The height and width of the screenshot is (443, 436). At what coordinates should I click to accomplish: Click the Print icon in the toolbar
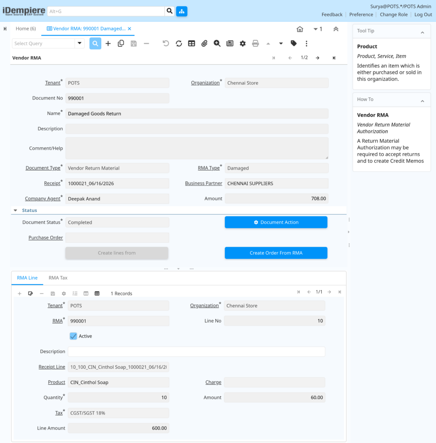coord(255,44)
